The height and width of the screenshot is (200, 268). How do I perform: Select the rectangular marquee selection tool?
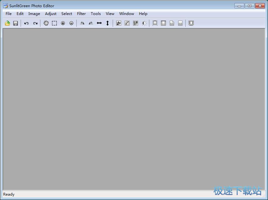coord(54,23)
